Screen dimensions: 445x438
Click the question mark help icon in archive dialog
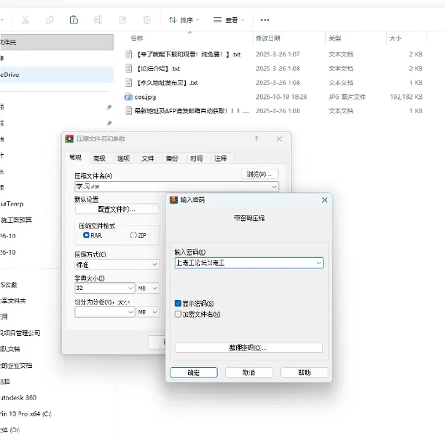pyautogui.click(x=256, y=138)
